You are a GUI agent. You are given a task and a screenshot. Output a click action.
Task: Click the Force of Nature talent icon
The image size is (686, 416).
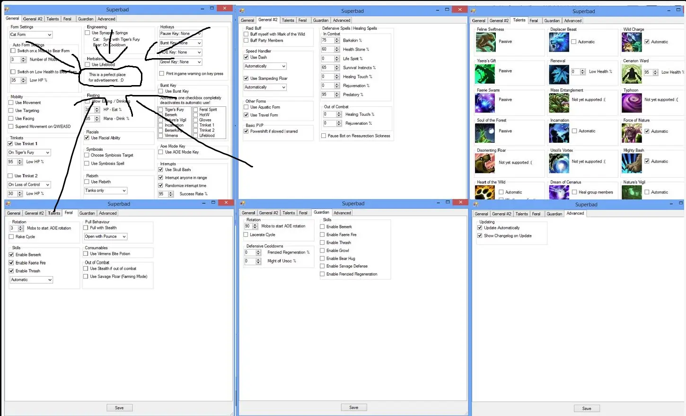(632, 133)
